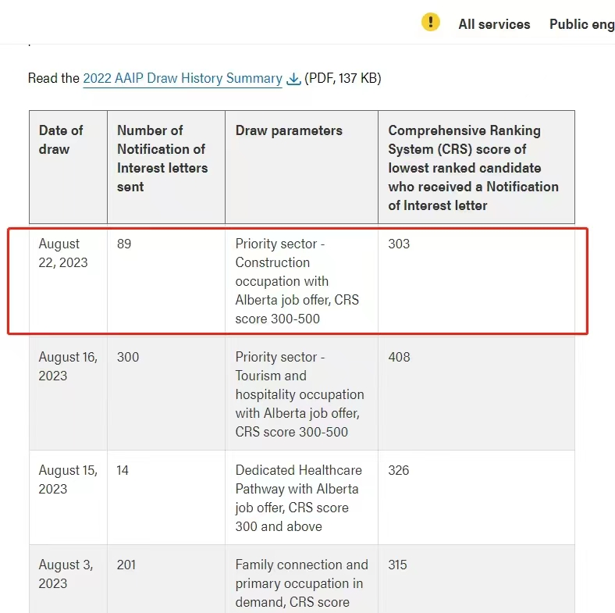Click the Family connection draw parameters cell
Image resolution: width=615 pixels, height=613 pixels.
pos(301,579)
